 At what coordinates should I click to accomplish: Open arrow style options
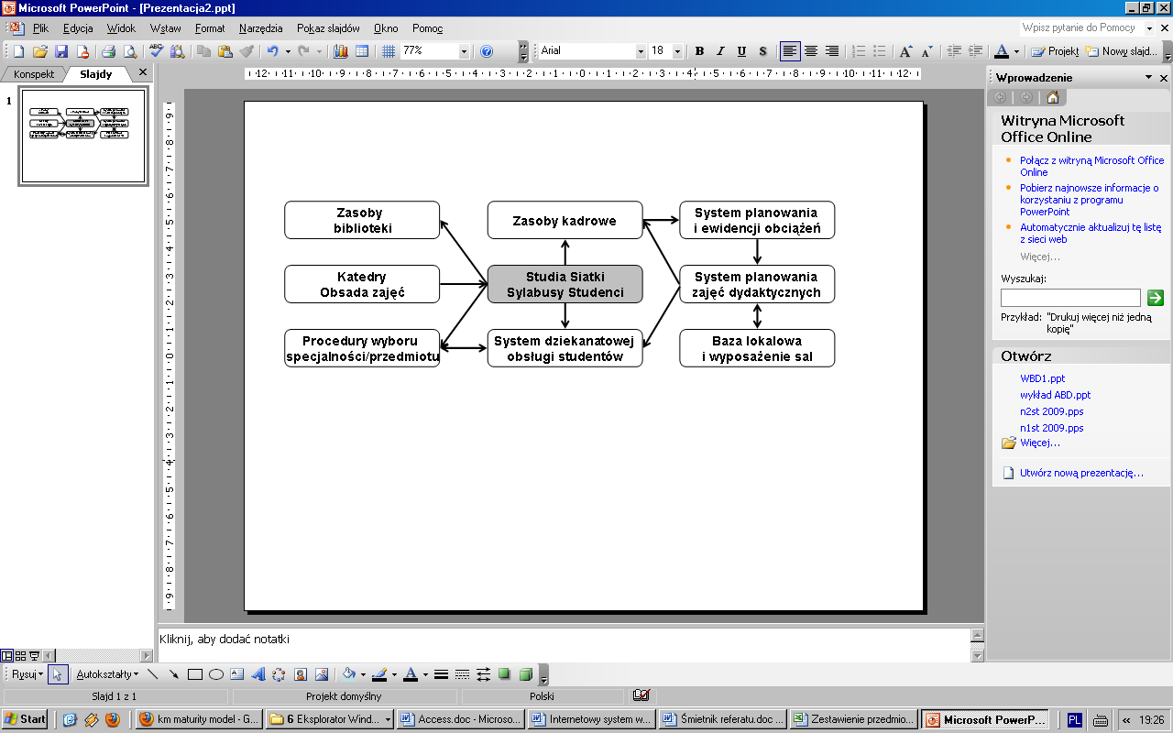[483, 674]
